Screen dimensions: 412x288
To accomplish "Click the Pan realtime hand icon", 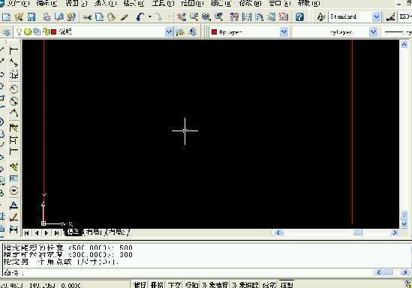I will coord(182,17).
